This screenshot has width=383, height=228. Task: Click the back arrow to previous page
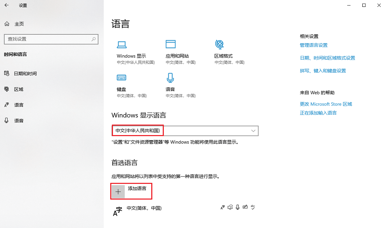pyautogui.click(x=6, y=5)
